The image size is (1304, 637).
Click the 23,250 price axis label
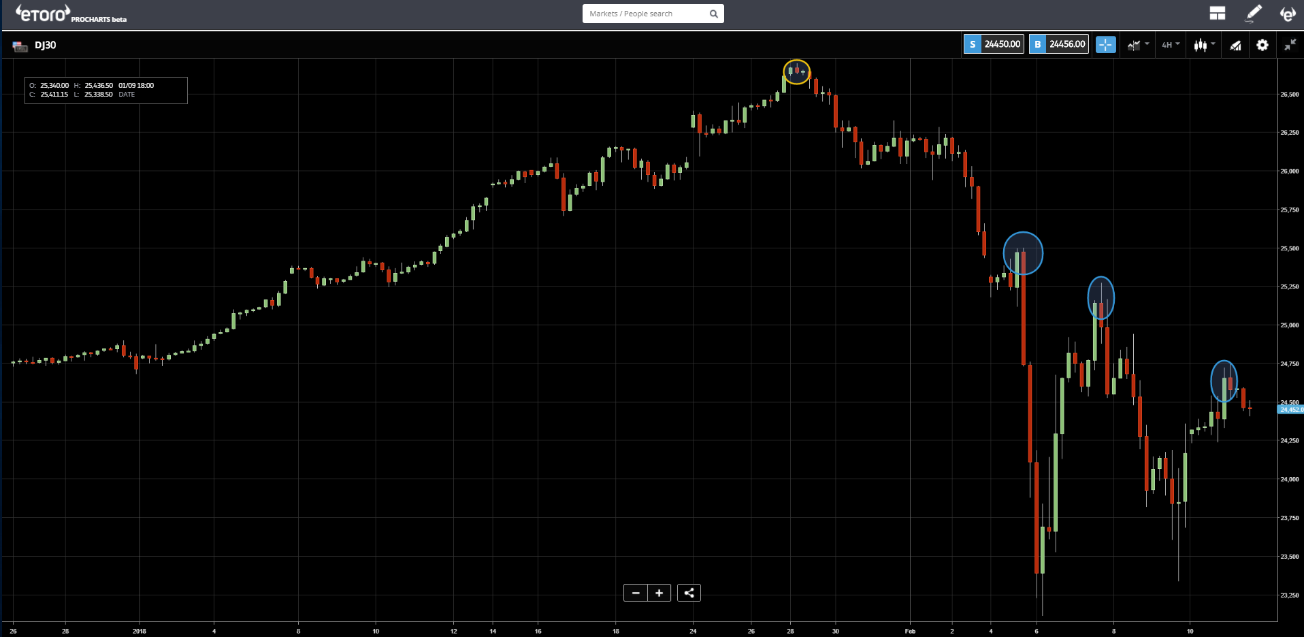1289,595
